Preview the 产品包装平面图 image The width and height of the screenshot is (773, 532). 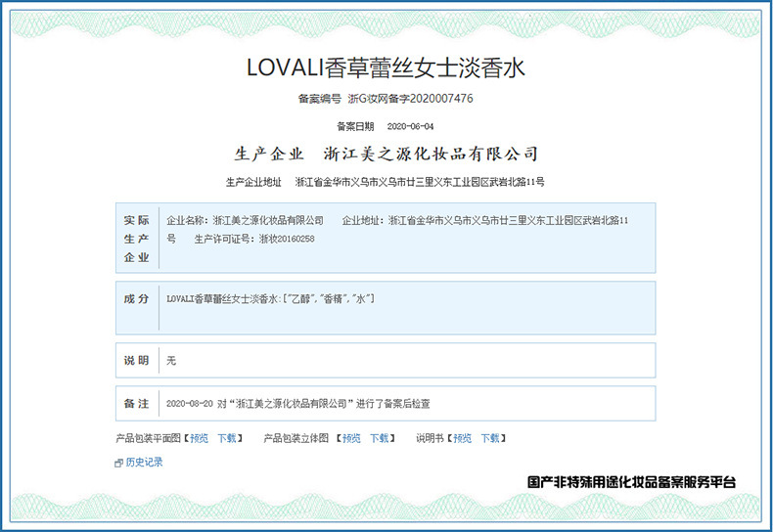coord(200,438)
